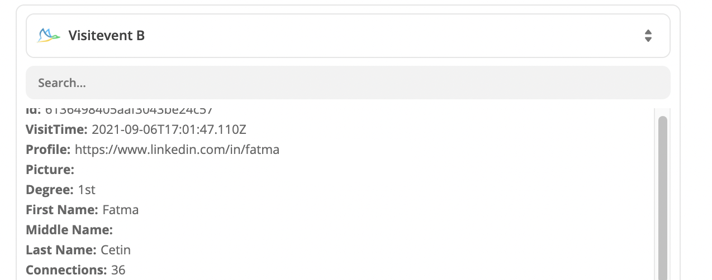The height and width of the screenshot is (280, 712).
Task: Select the Connections field label
Action: [66, 270]
